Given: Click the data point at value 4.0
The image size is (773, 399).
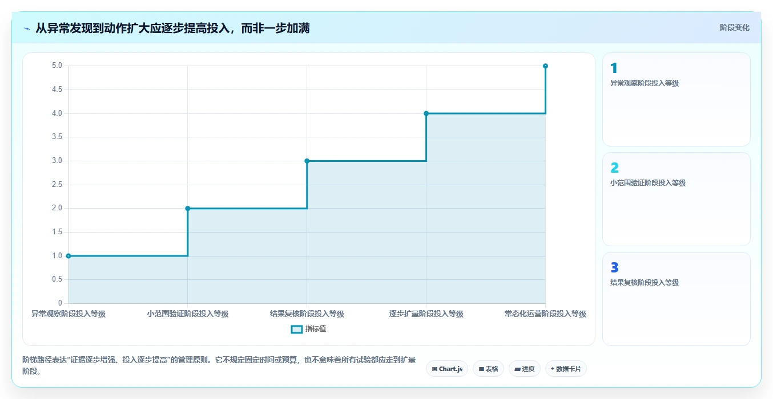Looking at the screenshot, I should coord(426,113).
